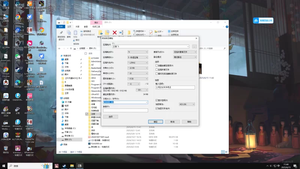The image size is (300, 169).
Task: Open the archive format 7z dropdown
Action: (138, 52)
